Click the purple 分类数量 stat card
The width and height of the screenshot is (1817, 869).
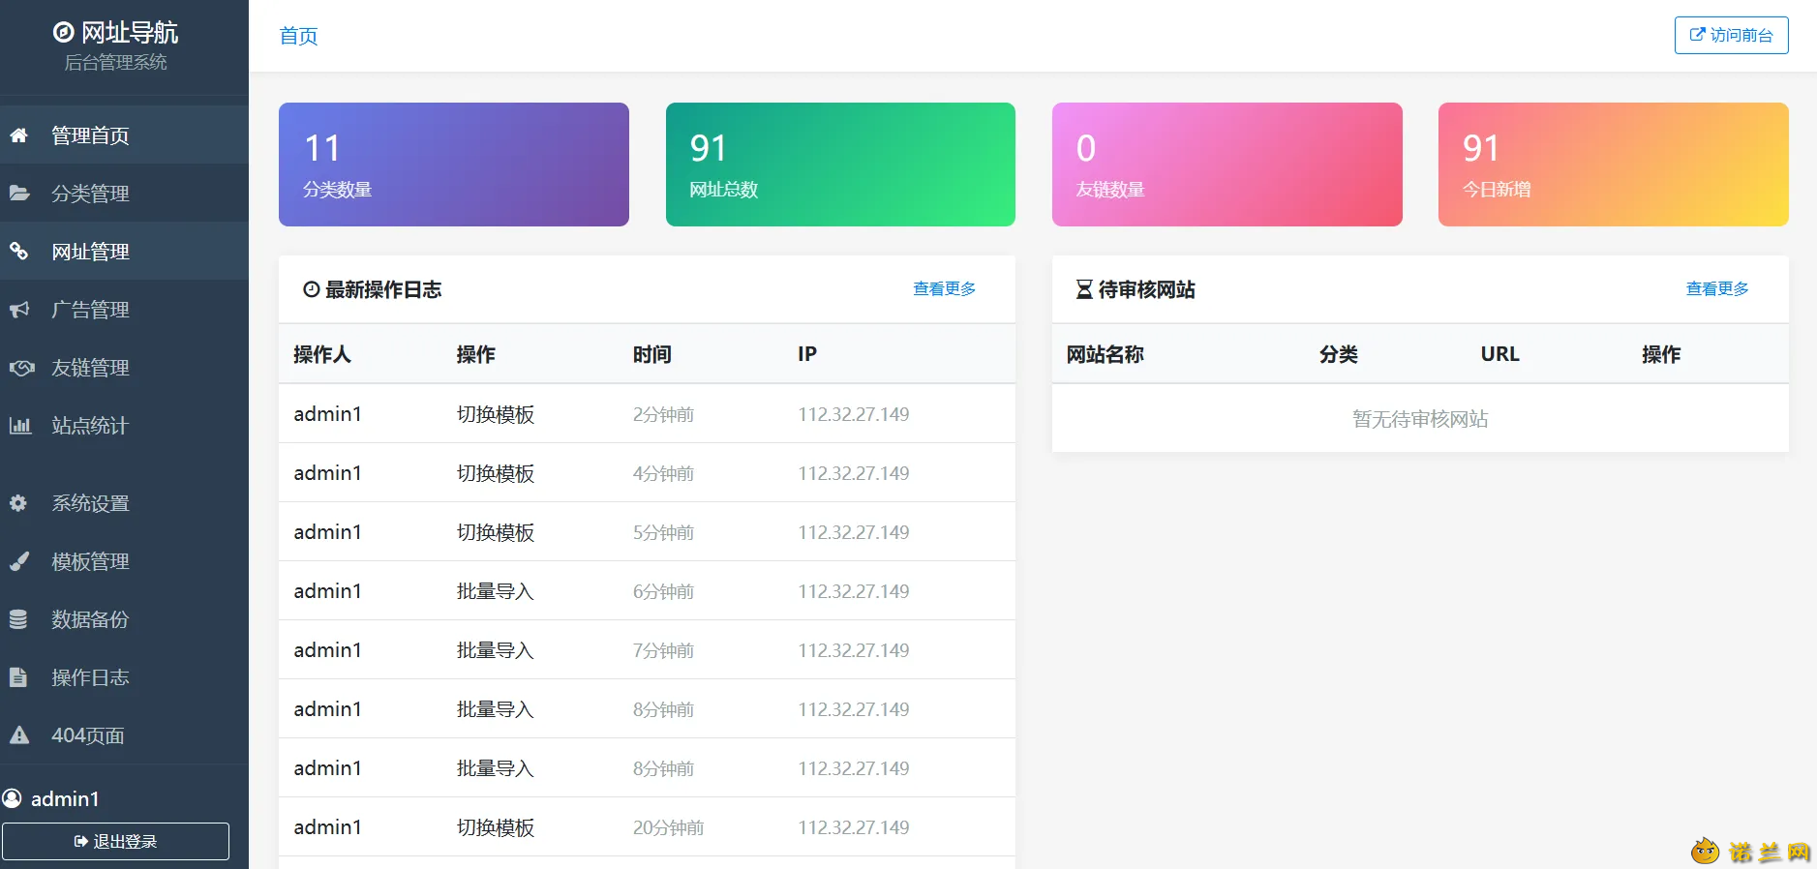pos(454,165)
